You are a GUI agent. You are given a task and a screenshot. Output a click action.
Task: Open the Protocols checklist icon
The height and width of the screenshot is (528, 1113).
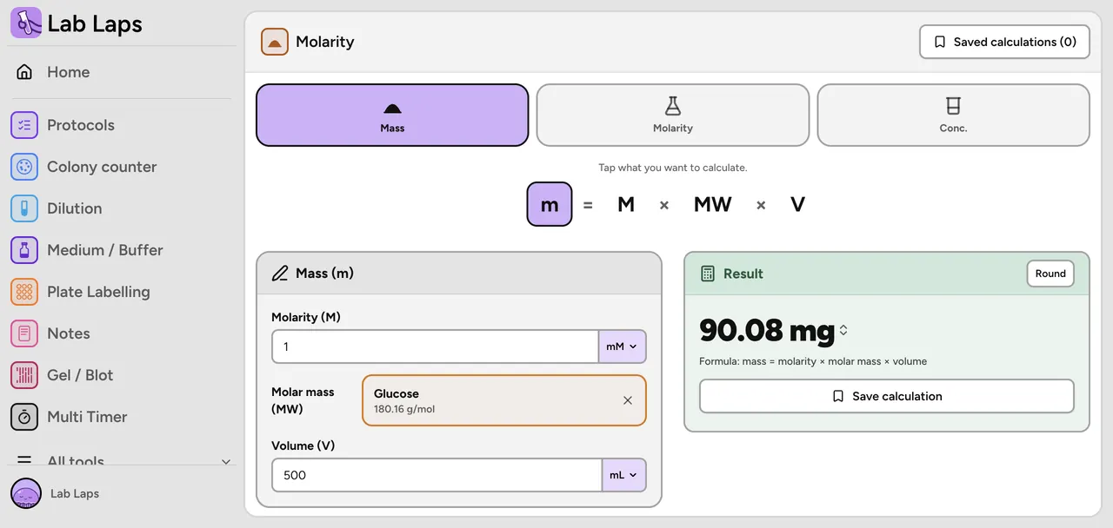tap(24, 125)
